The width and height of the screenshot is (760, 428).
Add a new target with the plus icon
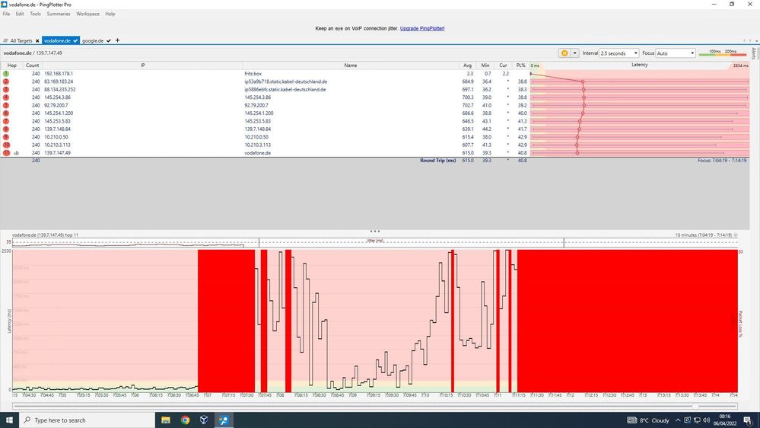pyautogui.click(x=117, y=40)
